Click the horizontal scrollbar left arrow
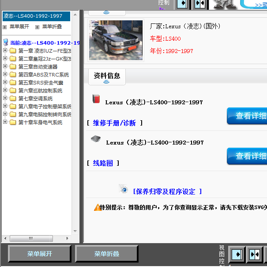Screen dimensions: 267x267 [5, 238]
